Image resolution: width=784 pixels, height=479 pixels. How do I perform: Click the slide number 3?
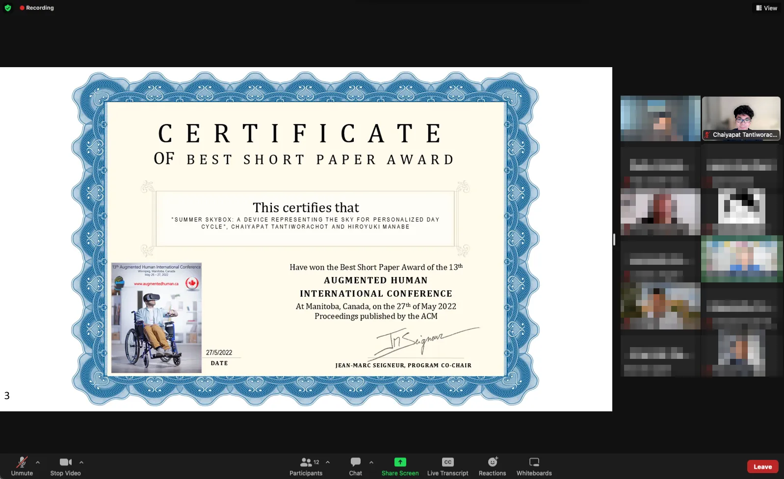[x=7, y=396]
